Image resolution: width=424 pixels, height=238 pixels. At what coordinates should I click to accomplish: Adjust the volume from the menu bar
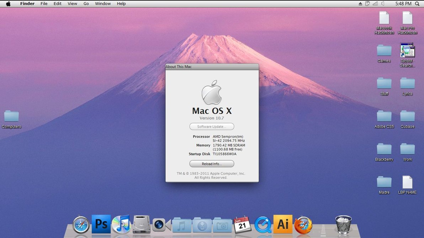(x=382, y=4)
